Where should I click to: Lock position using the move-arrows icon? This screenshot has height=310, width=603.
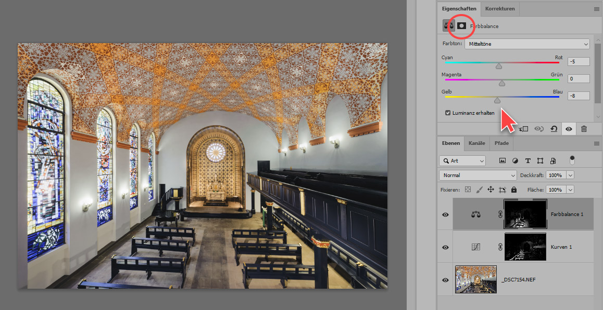(x=491, y=190)
